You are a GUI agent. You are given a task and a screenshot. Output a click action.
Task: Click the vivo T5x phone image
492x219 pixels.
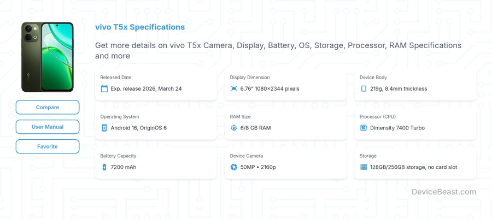[48, 57]
